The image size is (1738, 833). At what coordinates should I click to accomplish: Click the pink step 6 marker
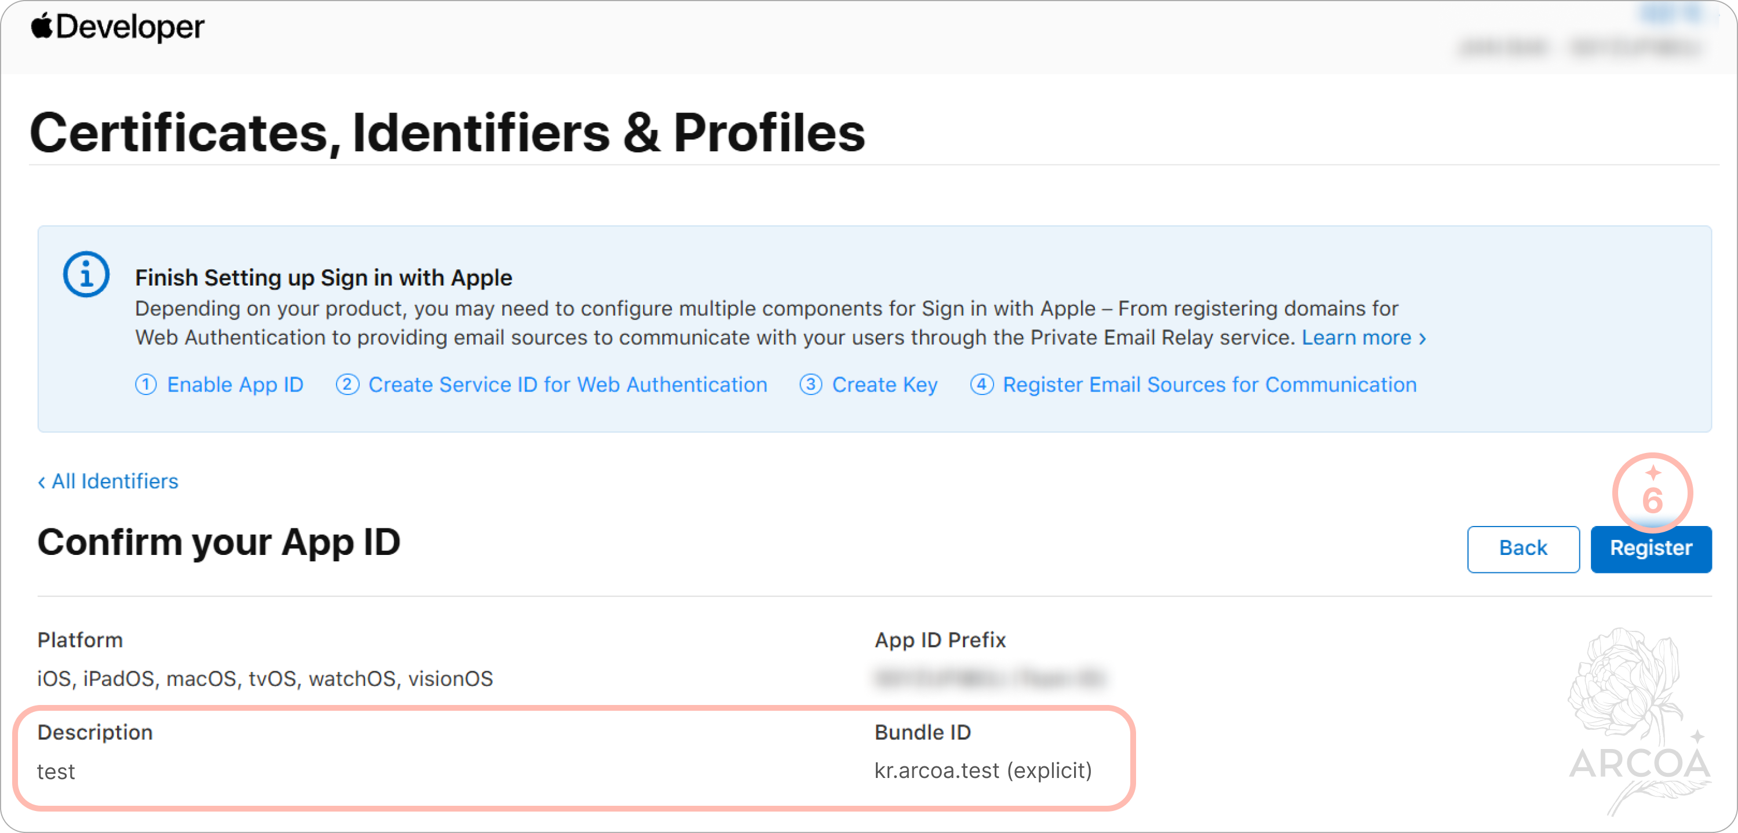[1652, 493]
